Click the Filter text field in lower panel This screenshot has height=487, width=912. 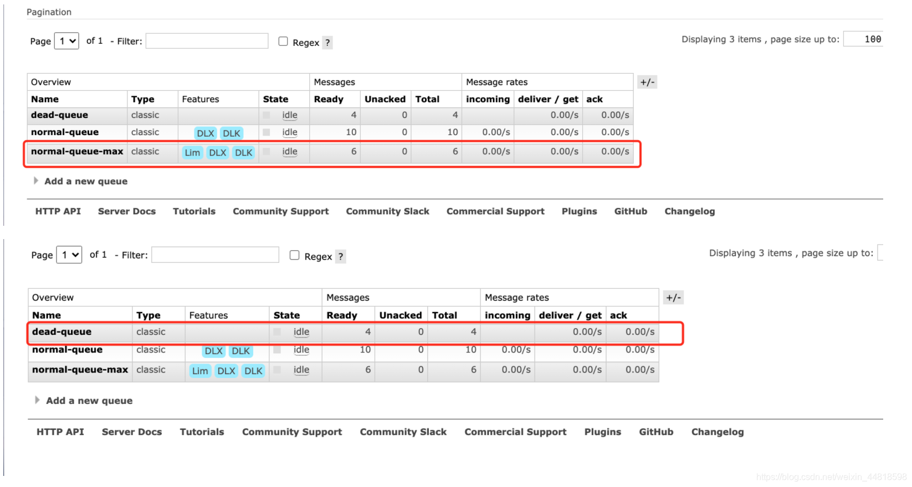[x=215, y=255]
